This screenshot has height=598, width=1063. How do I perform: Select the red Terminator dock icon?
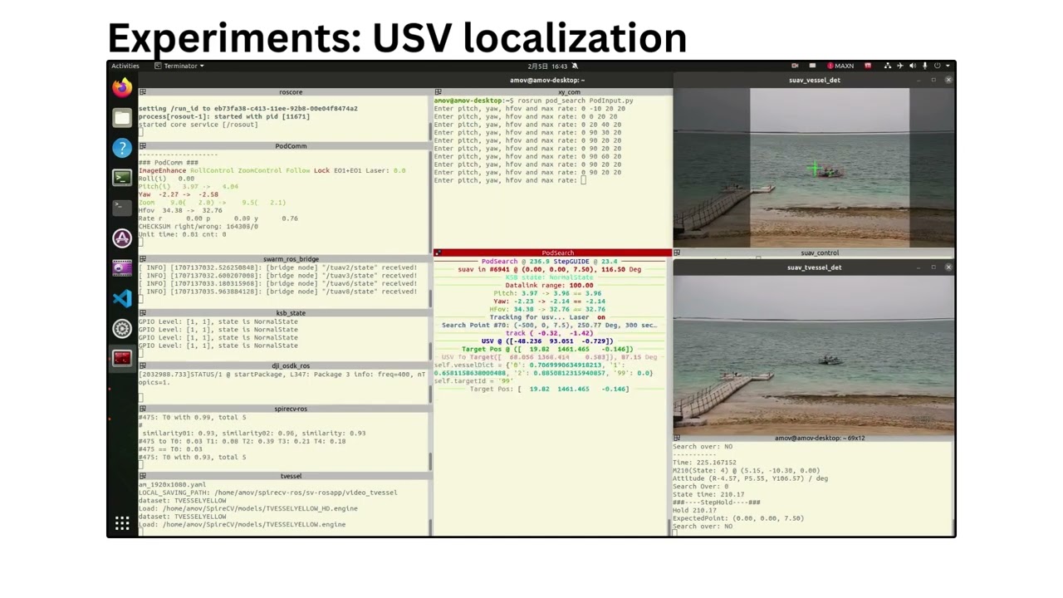pos(122,358)
